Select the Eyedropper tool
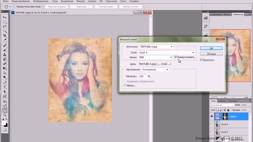Image resolution: width=253 pixels, height=142 pixels. [5, 40]
